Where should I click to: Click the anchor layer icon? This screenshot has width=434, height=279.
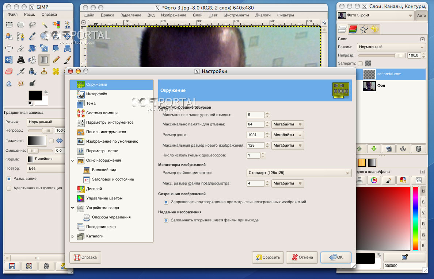(404, 149)
